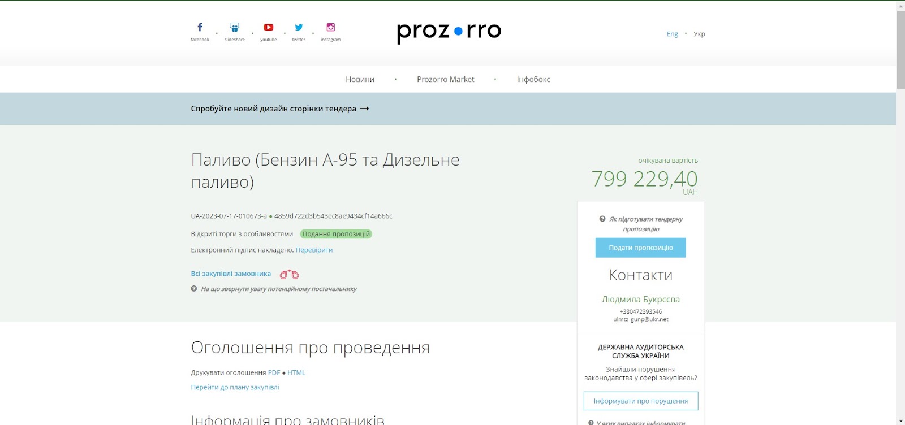Open the Instagram social icon
The width and height of the screenshot is (905, 425).
331,27
